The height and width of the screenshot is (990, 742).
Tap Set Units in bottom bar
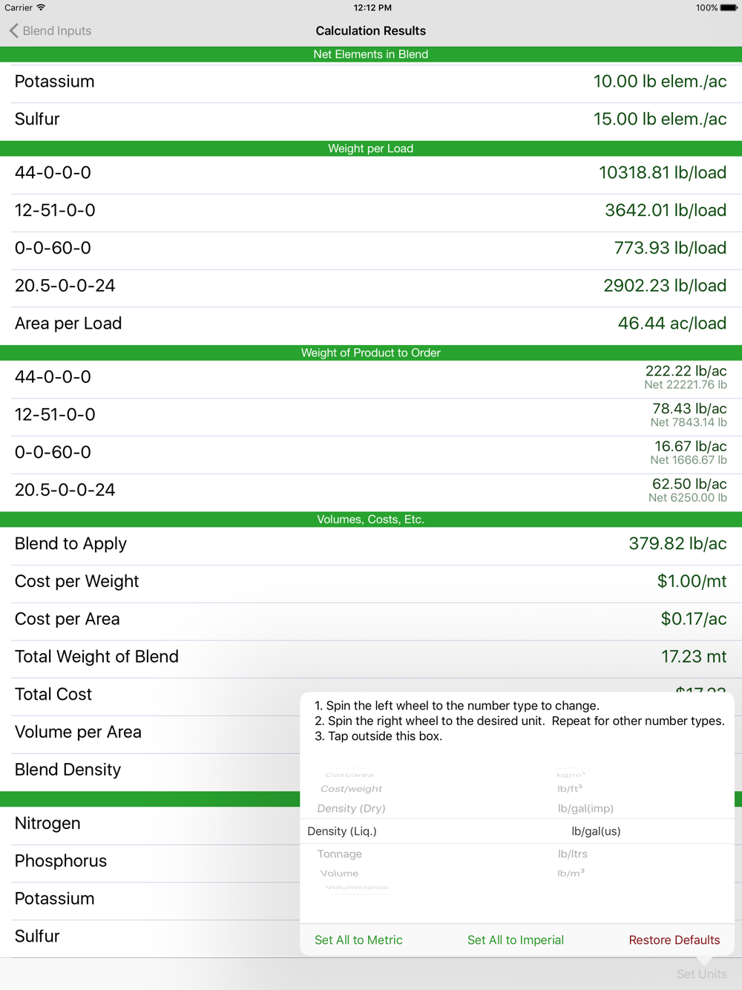[701, 974]
